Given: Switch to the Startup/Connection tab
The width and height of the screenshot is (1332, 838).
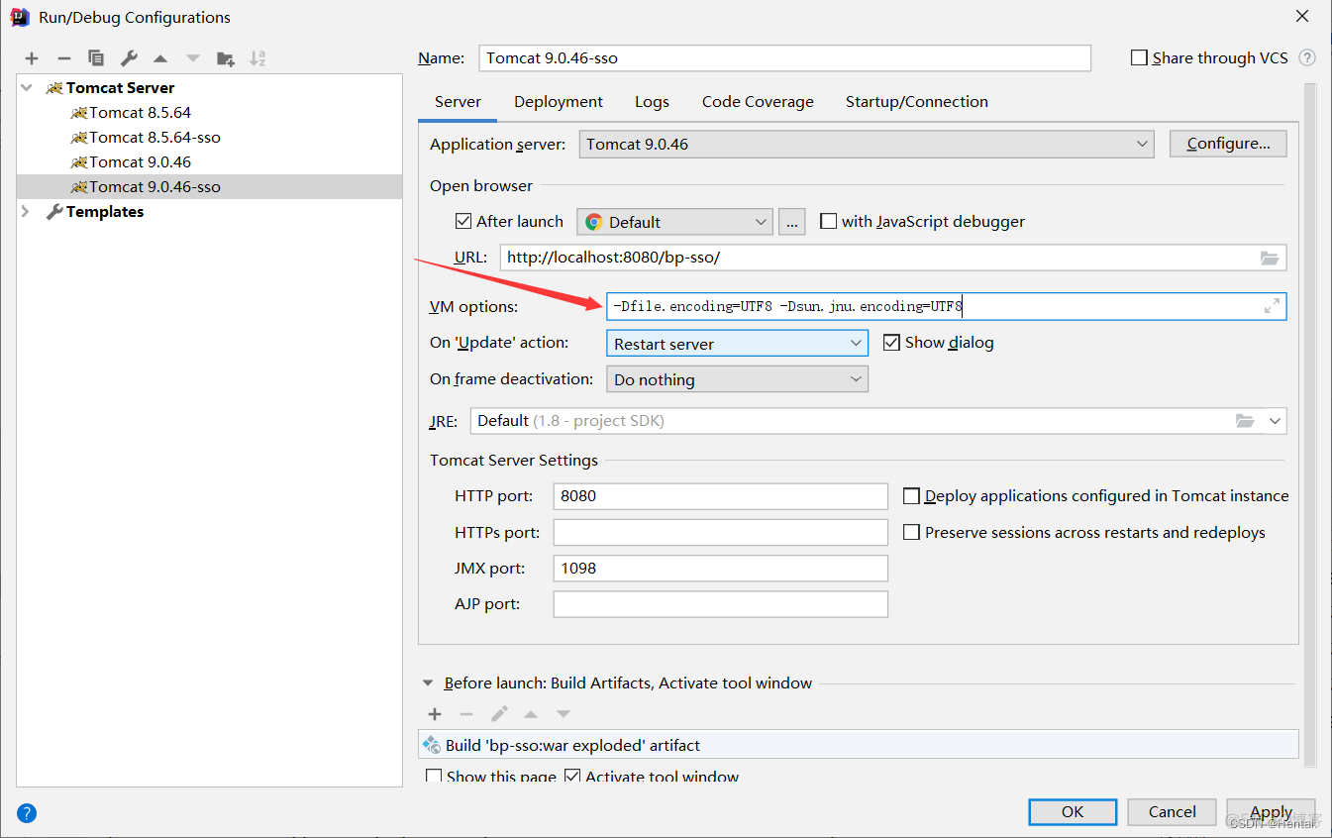Looking at the screenshot, I should 917,102.
